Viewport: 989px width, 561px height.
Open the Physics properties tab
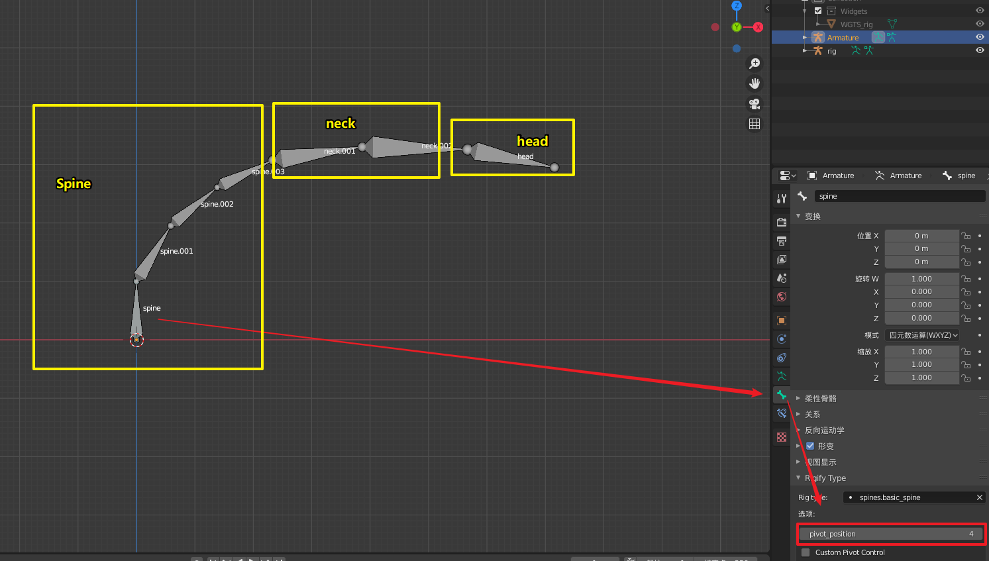pyautogui.click(x=782, y=338)
